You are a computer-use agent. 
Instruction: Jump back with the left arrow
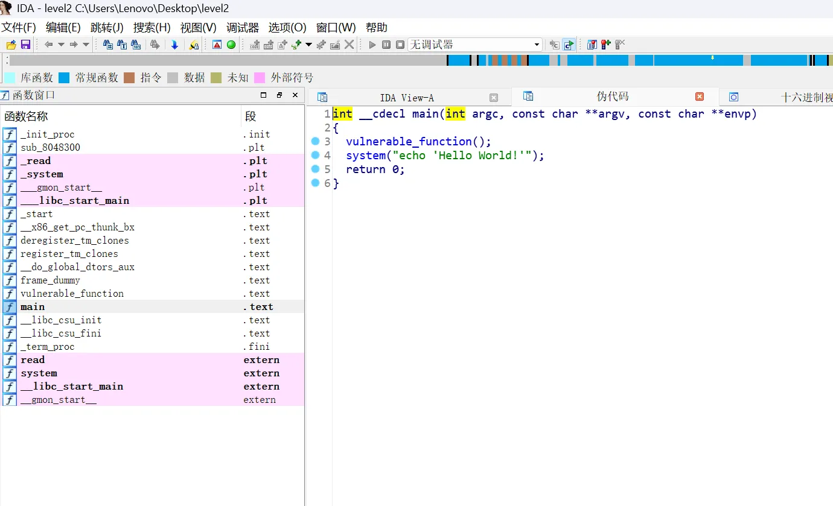(x=49, y=45)
